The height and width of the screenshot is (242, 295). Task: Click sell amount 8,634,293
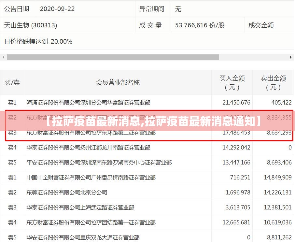(x=279, y=133)
